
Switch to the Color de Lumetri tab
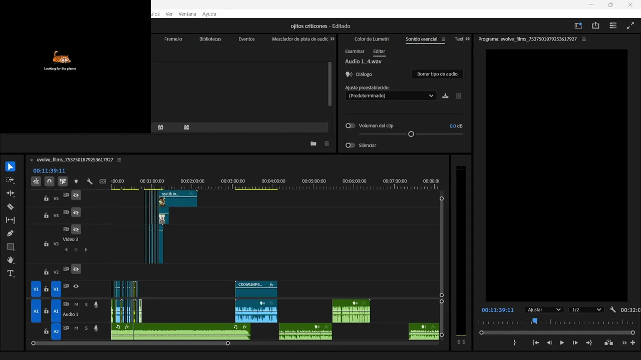pos(372,39)
